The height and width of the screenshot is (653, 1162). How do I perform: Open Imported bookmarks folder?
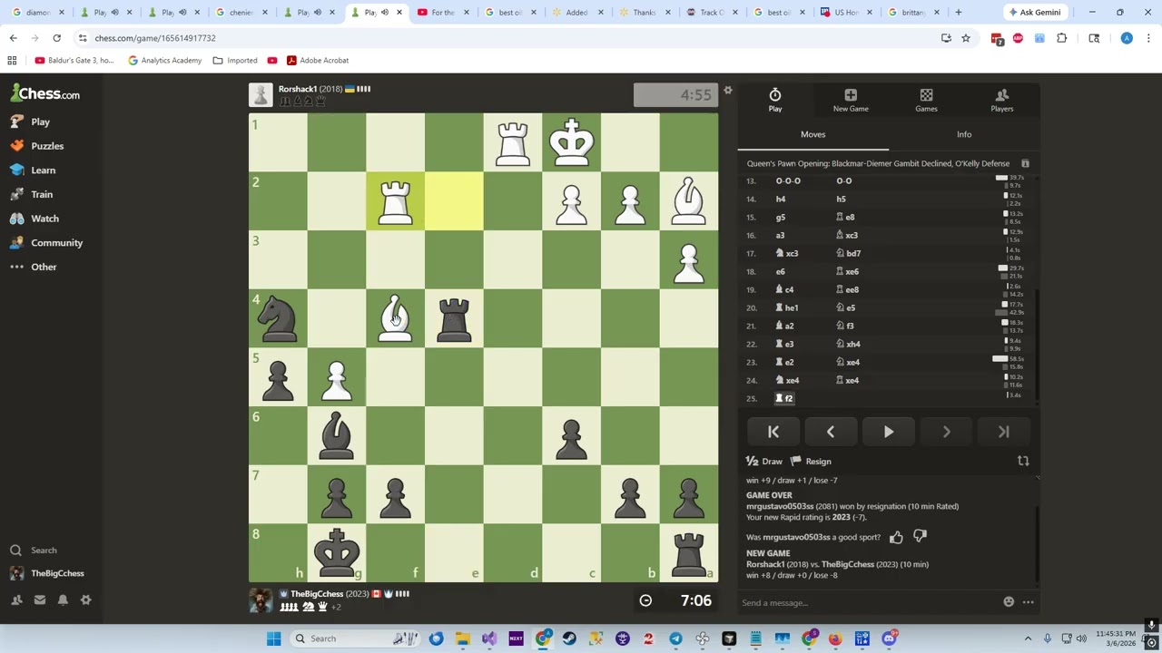(235, 61)
